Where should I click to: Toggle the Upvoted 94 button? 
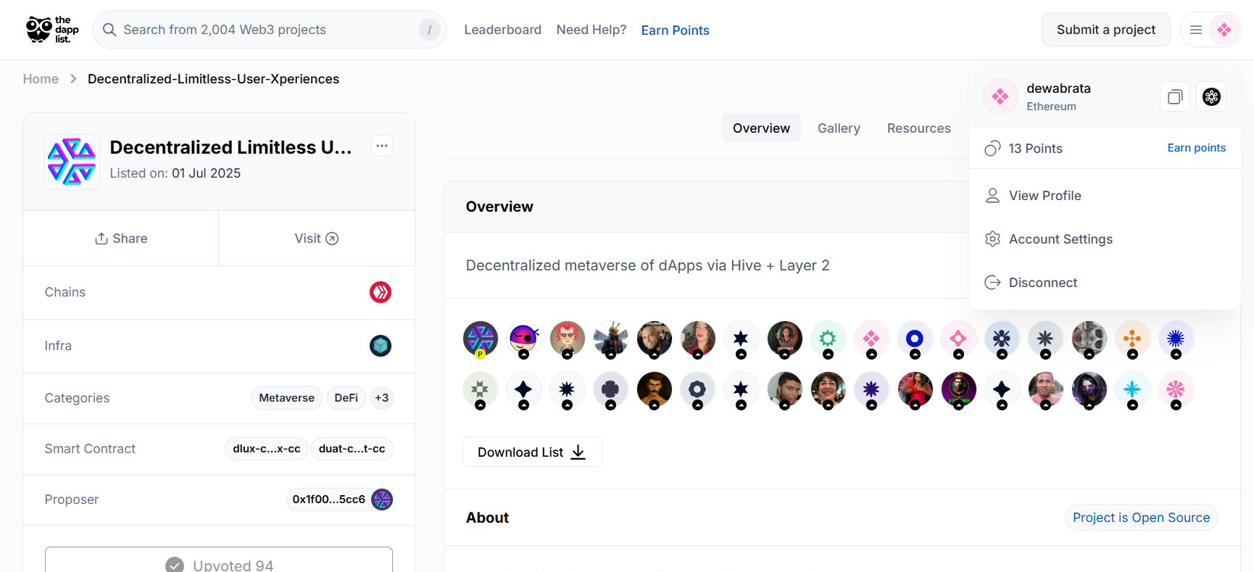point(219,563)
